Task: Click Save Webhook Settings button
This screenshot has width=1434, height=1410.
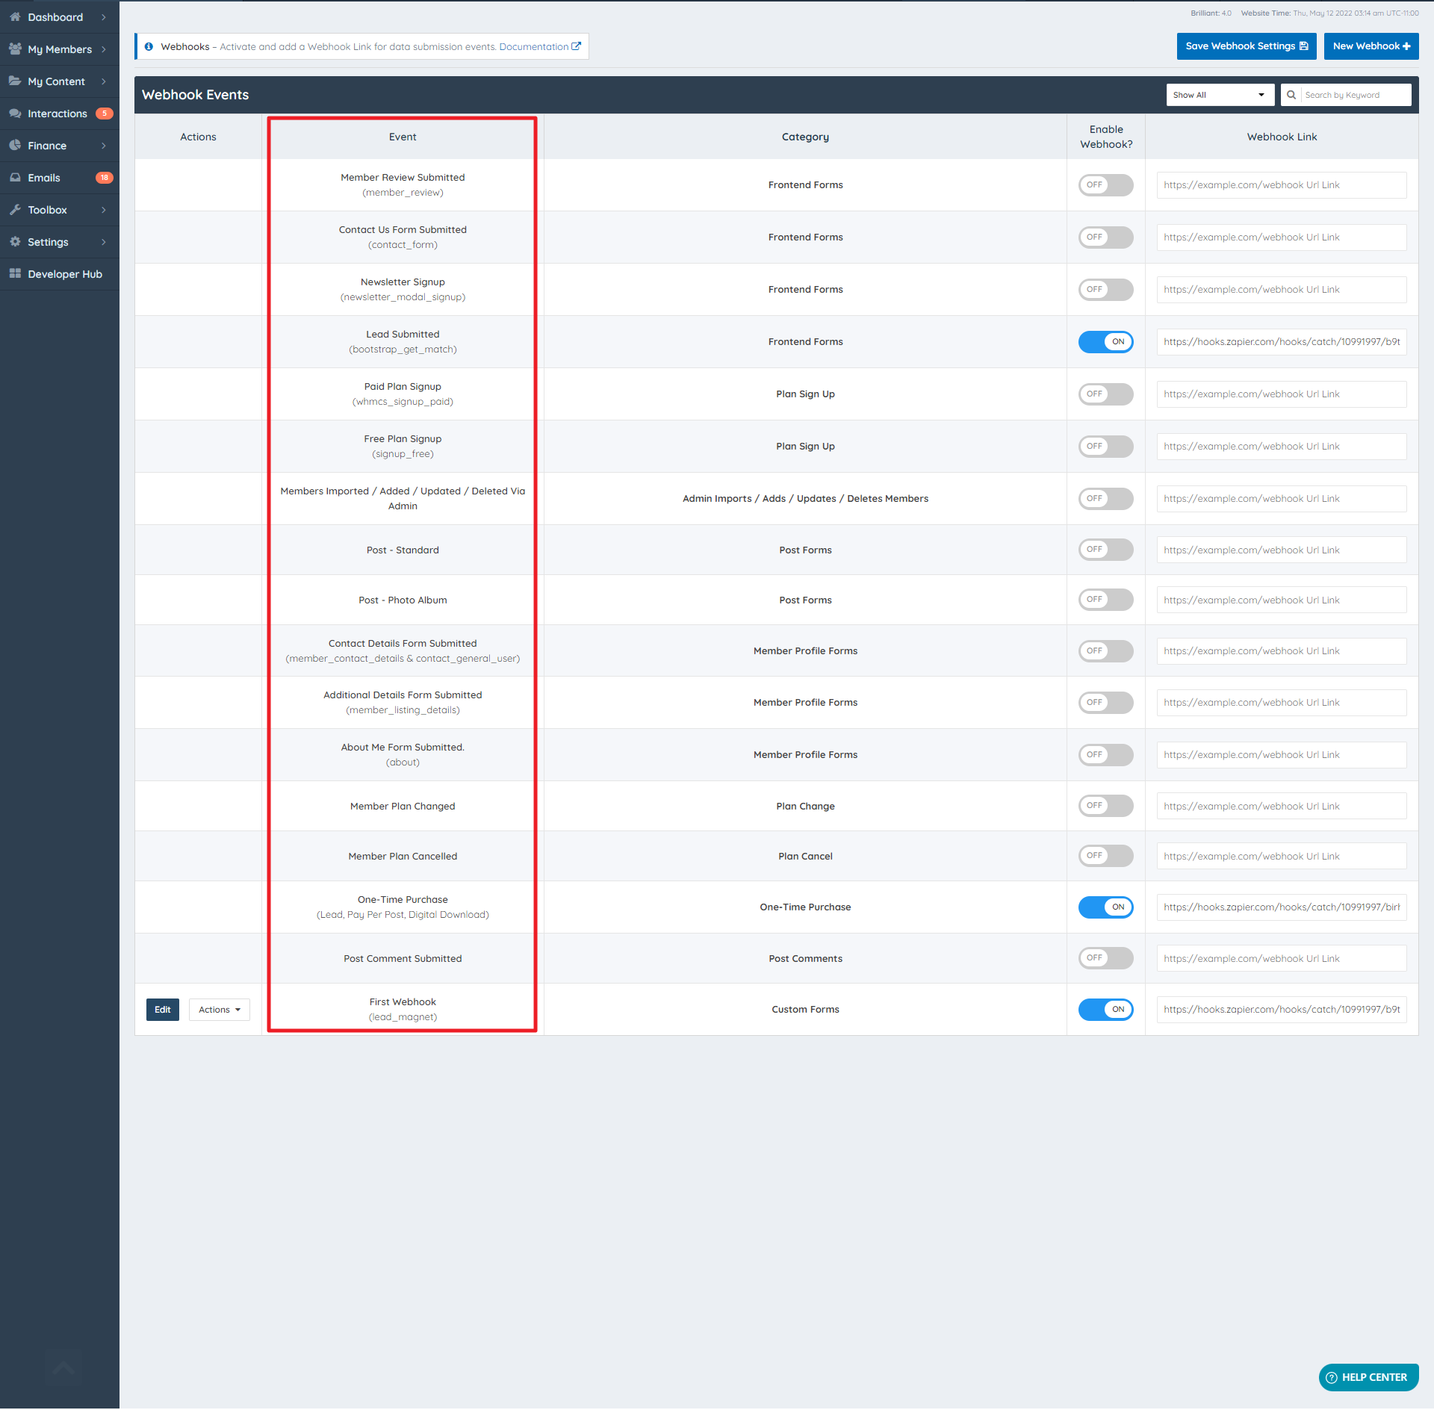Action: (1246, 46)
